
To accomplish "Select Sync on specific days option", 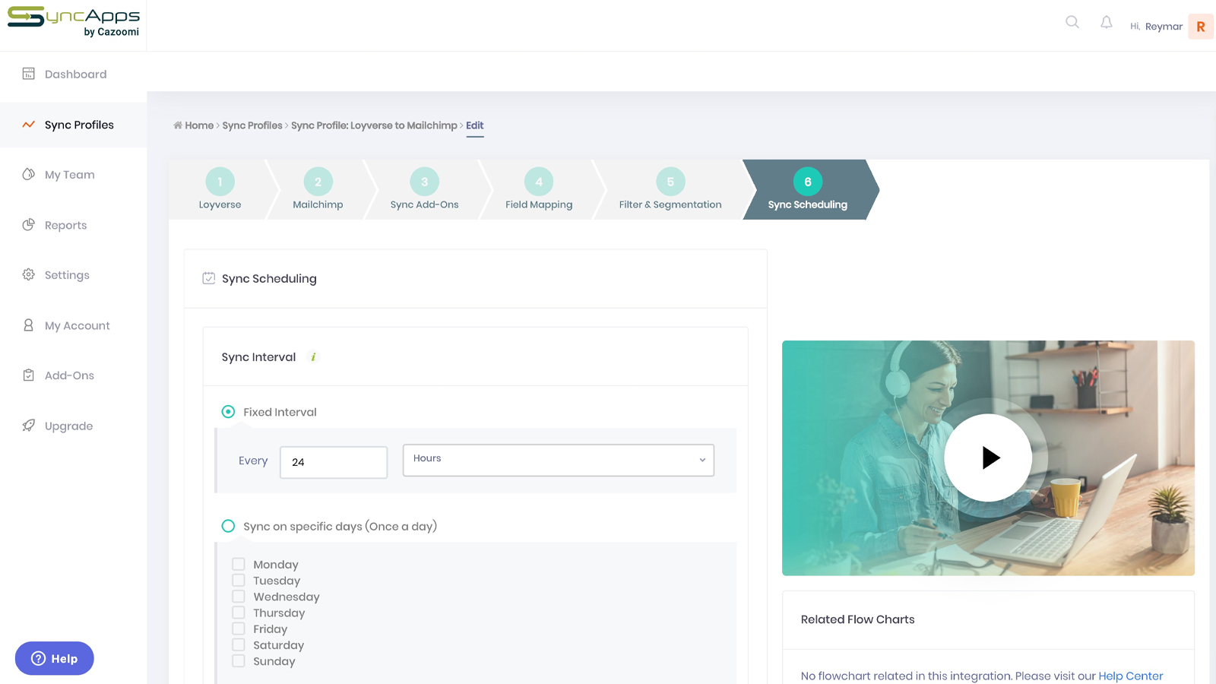I will point(228,526).
